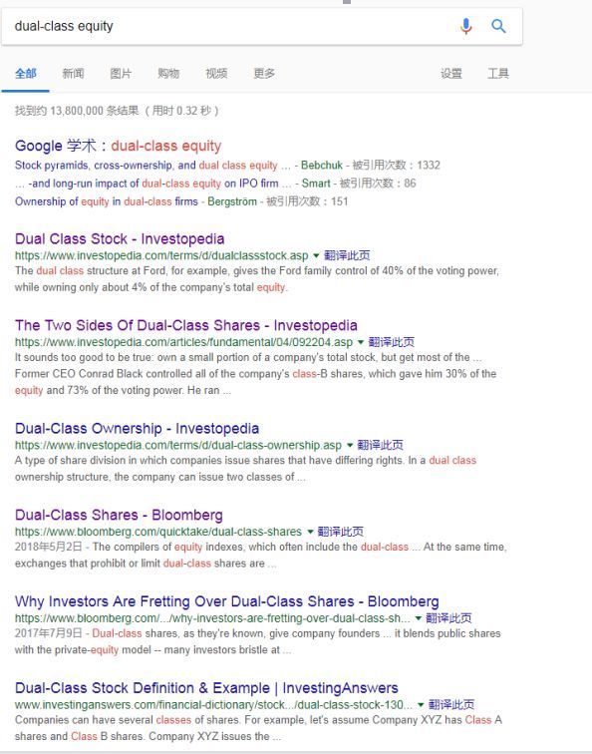Image resolution: width=592 pixels, height=754 pixels.
Task: Click the bloomberg.com/quicktake/dual-class-shares URL text
Action: tap(158, 532)
